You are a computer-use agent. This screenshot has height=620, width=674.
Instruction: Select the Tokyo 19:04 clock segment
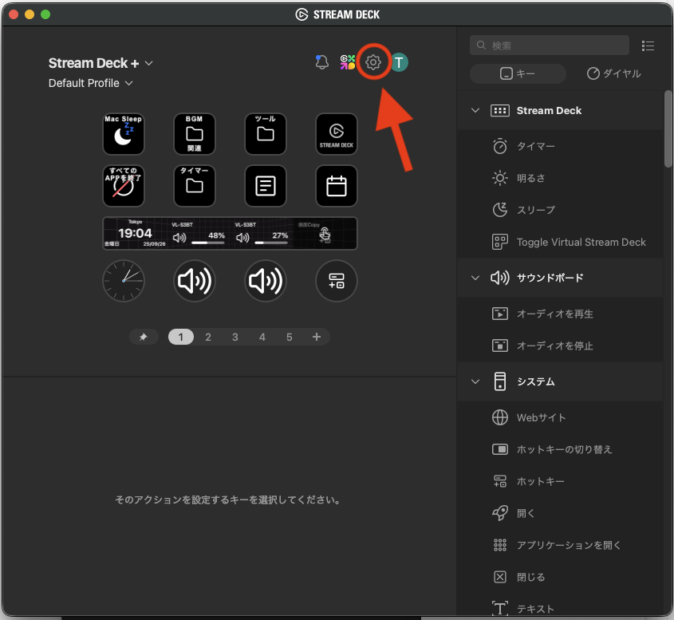(x=135, y=234)
